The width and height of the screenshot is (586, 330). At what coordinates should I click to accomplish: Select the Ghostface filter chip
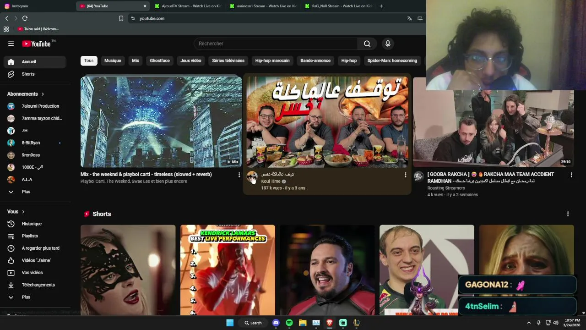point(160,60)
